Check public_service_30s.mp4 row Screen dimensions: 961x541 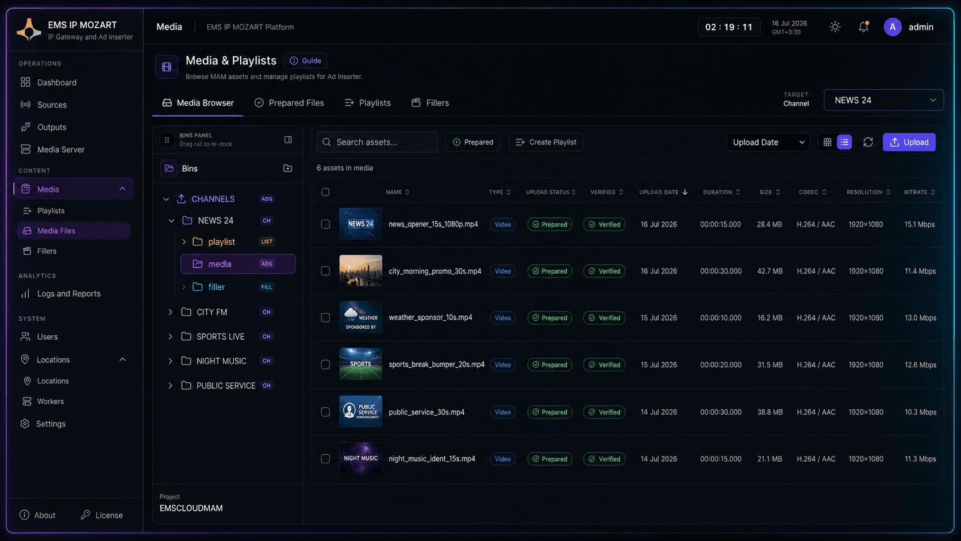(x=325, y=412)
